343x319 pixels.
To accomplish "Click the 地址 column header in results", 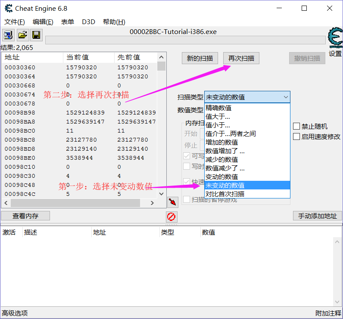I will coord(32,57).
